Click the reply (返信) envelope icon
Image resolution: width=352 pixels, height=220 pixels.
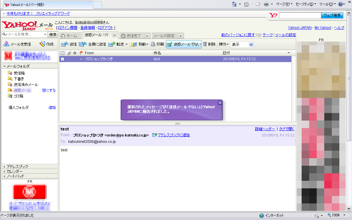pyautogui.click(x=65, y=44)
